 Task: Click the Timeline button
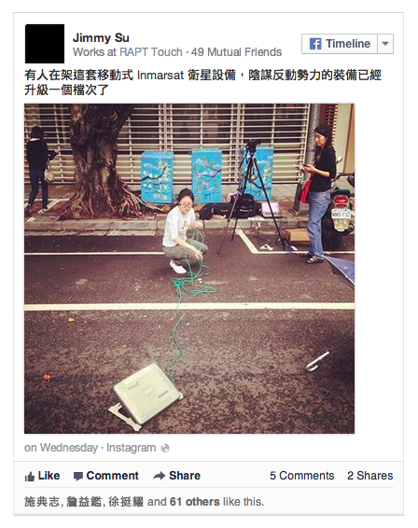(340, 44)
